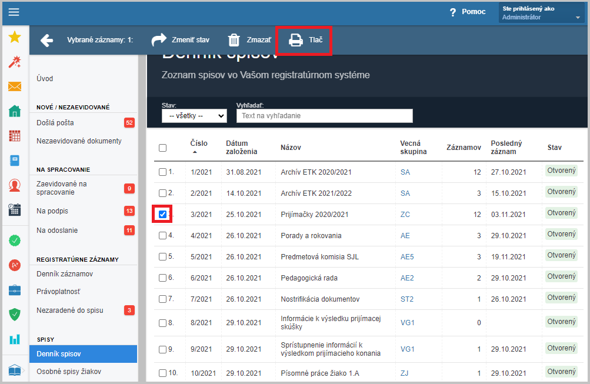590x384 pixels.
Task: Open the hamburger main menu
Action: (x=14, y=12)
